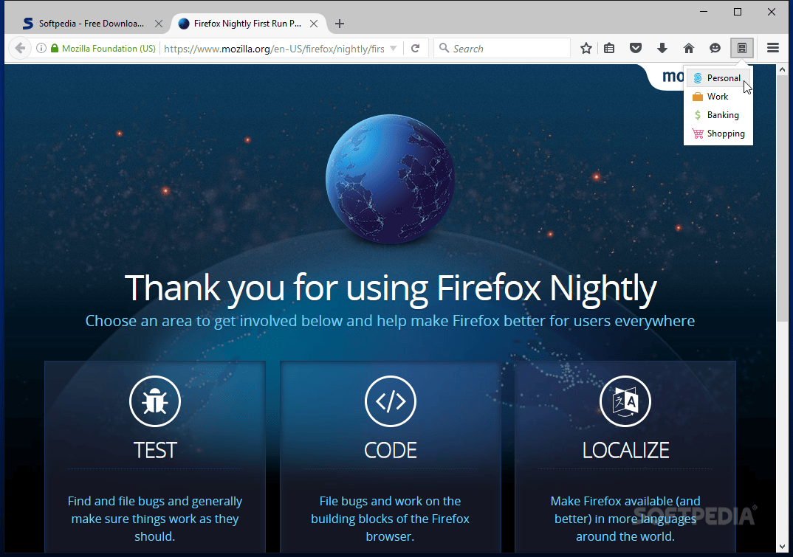Image resolution: width=793 pixels, height=557 pixels.
Task: Click the LOCALIZE card
Action: tap(625, 450)
